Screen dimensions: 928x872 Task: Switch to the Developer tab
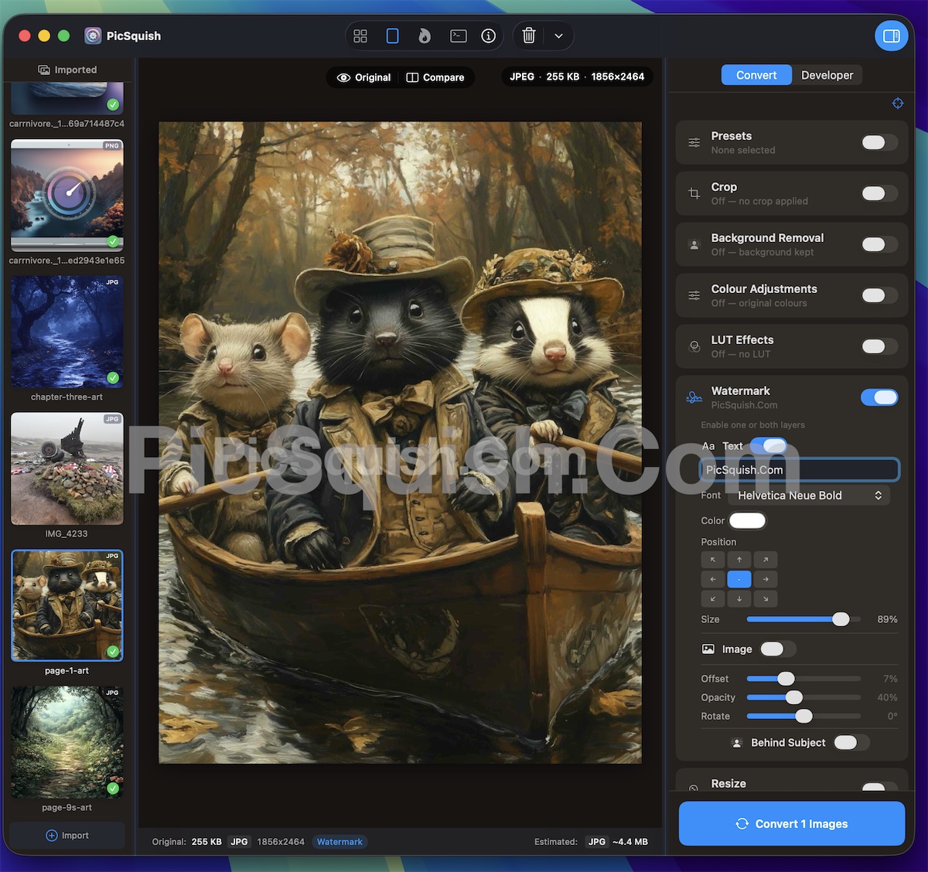click(x=827, y=75)
